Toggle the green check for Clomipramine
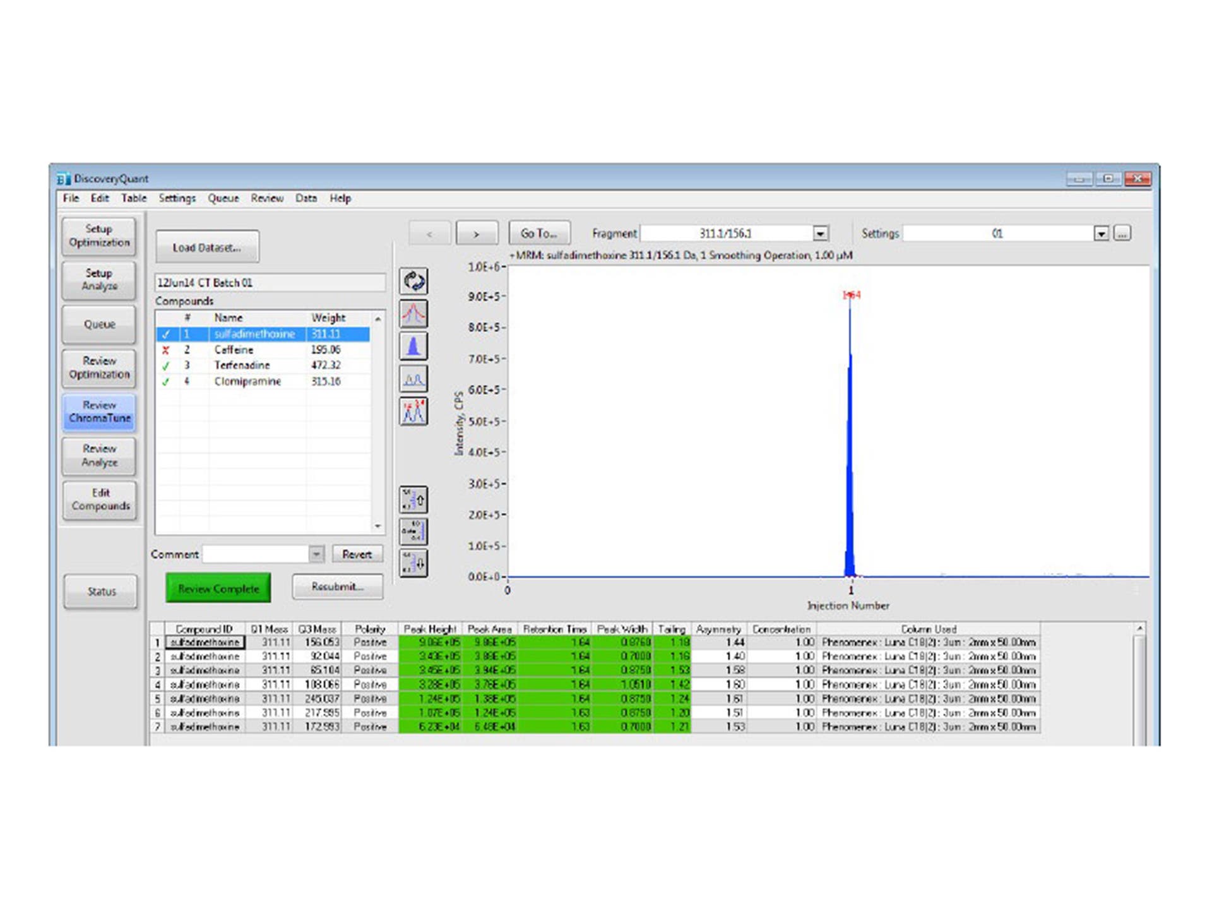This screenshot has width=1212, height=909. pyautogui.click(x=166, y=381)
